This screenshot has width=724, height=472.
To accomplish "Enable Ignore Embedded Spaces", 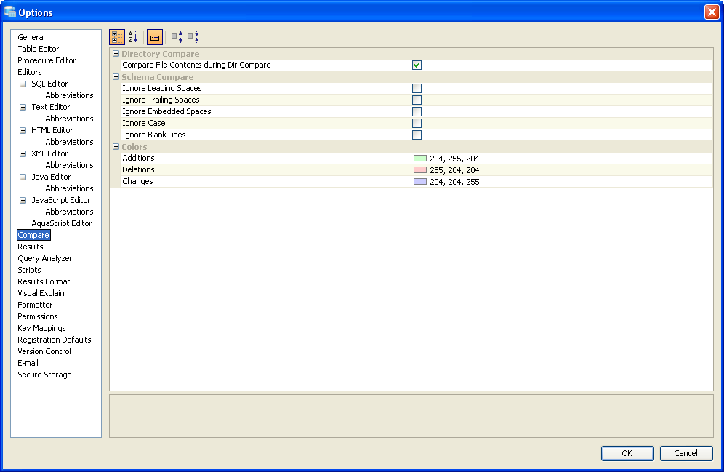I will pos(417,111).
